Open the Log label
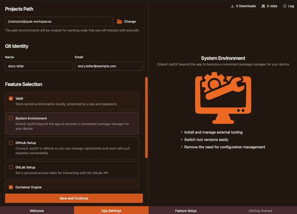This screenshot has height=214, width=297. click(291, 6)
